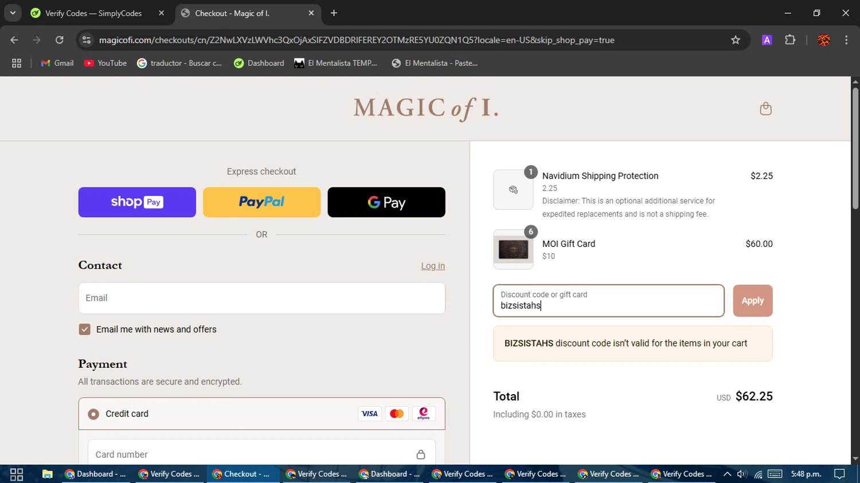
Task: Show hidden system tray icons
Action: [727, 474]
